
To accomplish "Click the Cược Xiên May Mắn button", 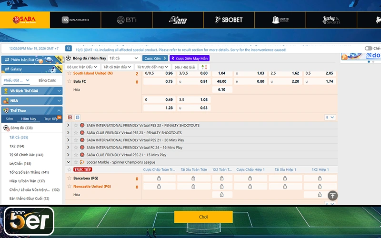I will pos(190,58).
